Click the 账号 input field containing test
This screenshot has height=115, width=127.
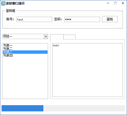click(x=34, y=19)
